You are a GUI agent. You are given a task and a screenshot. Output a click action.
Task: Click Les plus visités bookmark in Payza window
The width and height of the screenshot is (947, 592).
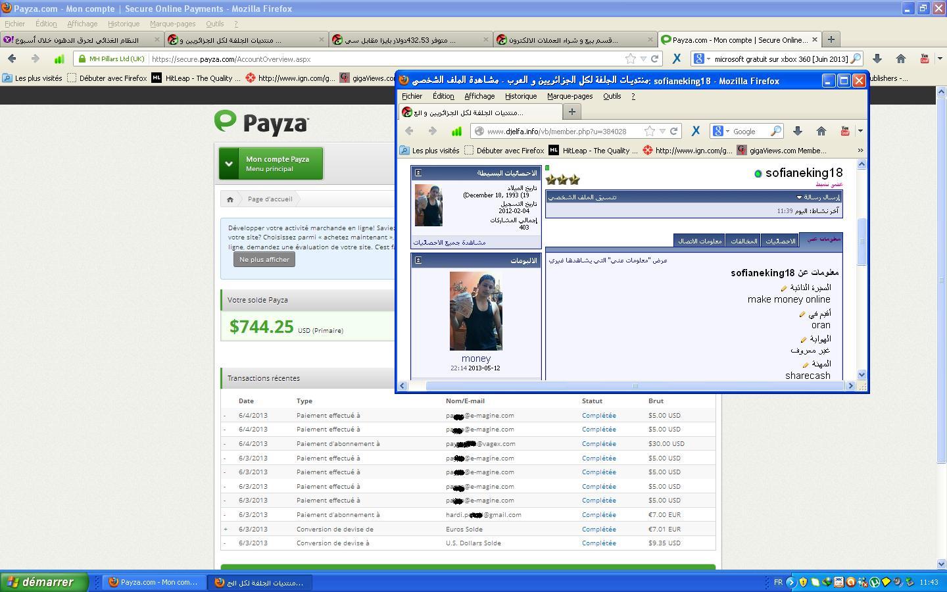coord(33,78)
